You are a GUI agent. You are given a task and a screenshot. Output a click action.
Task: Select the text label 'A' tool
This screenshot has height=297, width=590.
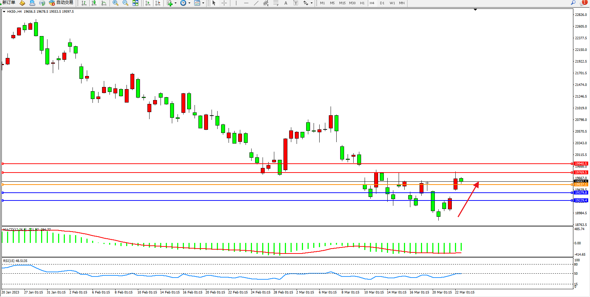click(x=286, y=3)
